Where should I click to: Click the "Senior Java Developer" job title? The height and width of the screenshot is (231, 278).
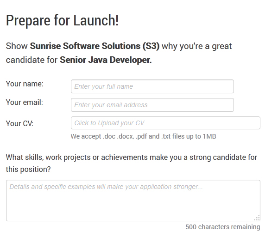click(x=106, y=60)
